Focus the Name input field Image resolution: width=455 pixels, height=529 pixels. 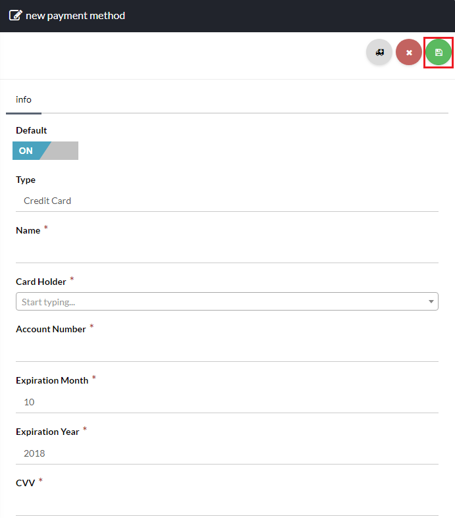227,251
